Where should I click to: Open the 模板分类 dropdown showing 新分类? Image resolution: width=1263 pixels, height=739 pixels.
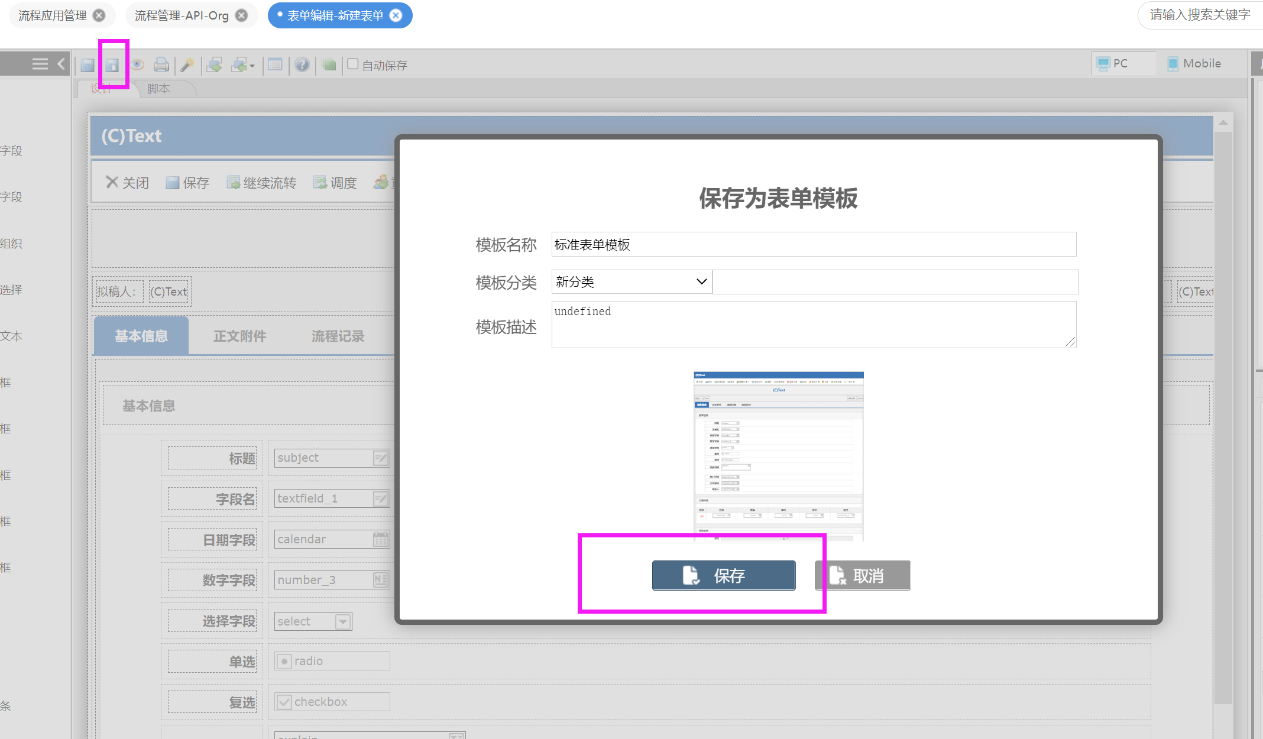[x=631, y=281]
